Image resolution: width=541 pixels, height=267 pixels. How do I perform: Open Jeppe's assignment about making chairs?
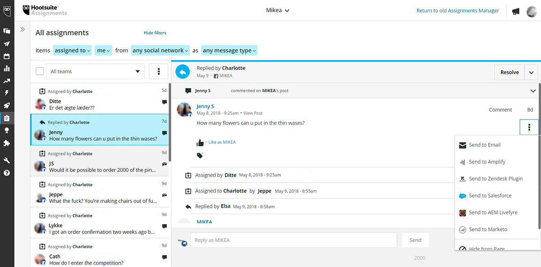coord(99,192)
